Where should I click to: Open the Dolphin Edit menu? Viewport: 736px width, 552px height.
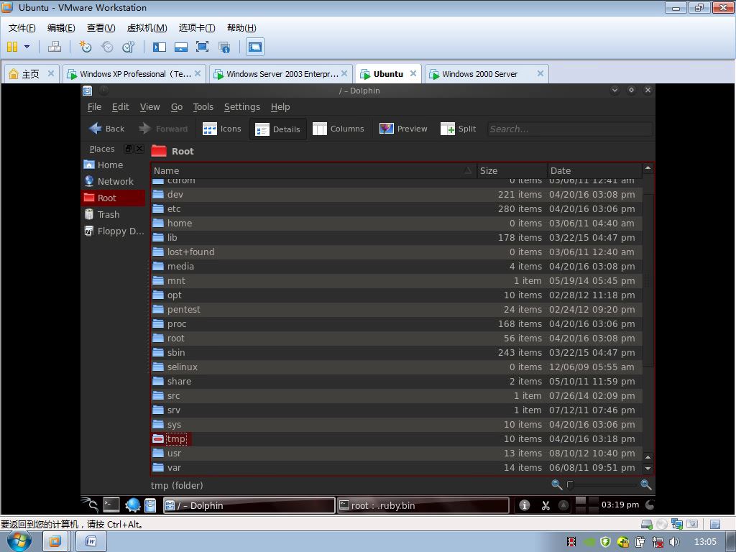[x=120, y=107]
